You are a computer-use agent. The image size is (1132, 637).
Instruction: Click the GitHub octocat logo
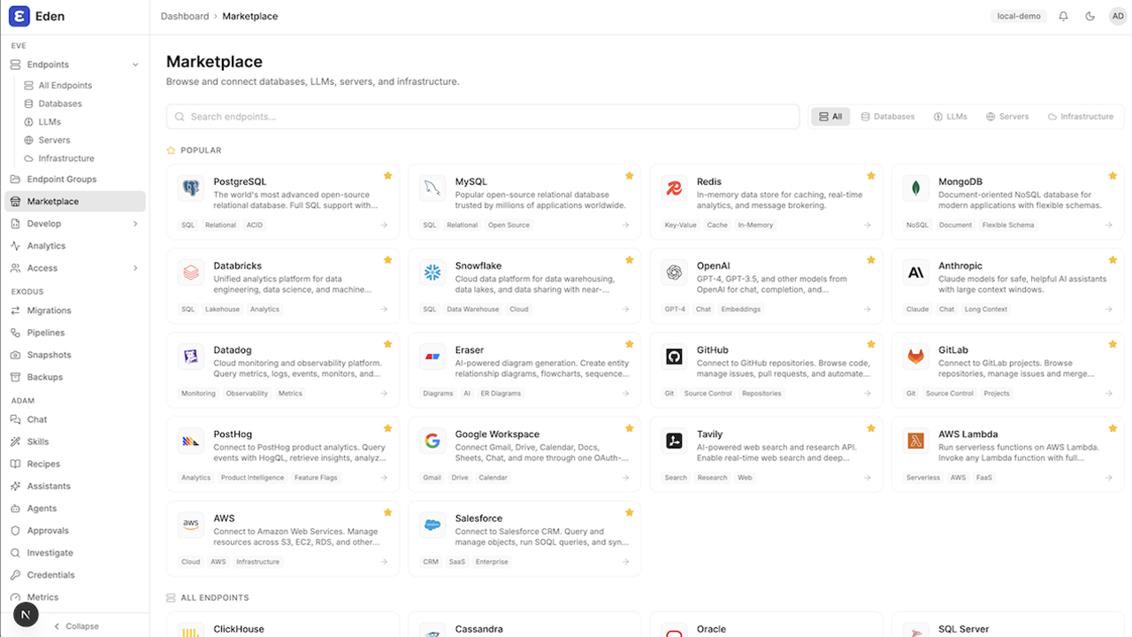pos(674,357)
